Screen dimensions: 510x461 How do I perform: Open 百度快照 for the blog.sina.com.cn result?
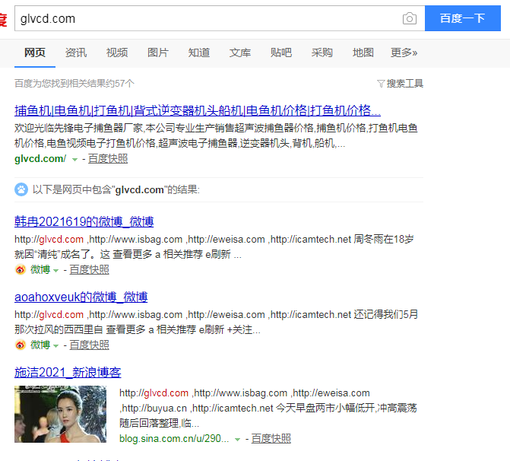coord(271,438)
